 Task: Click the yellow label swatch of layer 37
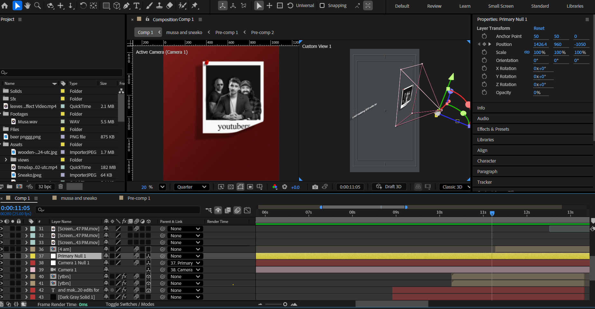pos(33,256)
